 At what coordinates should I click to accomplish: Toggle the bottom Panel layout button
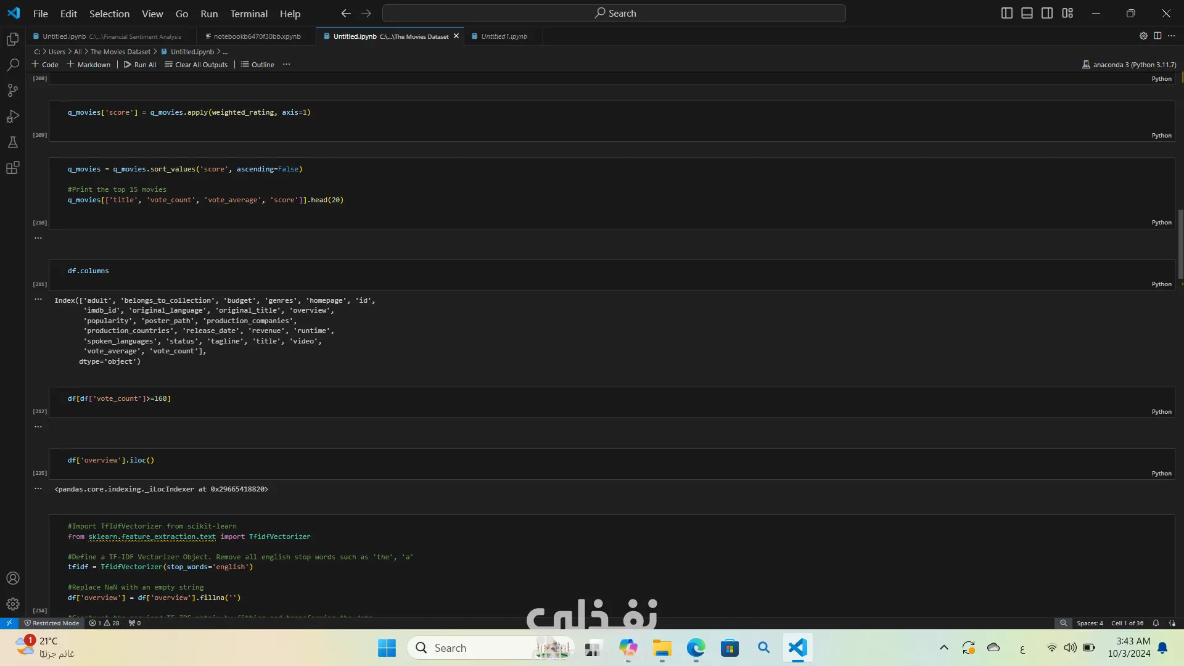[1027, 13]
